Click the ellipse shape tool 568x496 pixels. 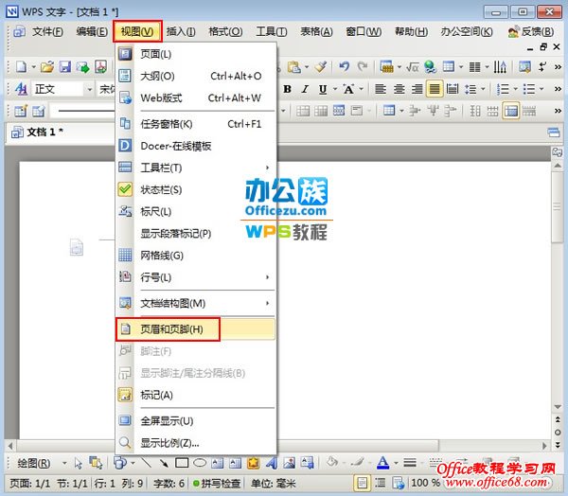pyautogui.click(x=200, y=463)
